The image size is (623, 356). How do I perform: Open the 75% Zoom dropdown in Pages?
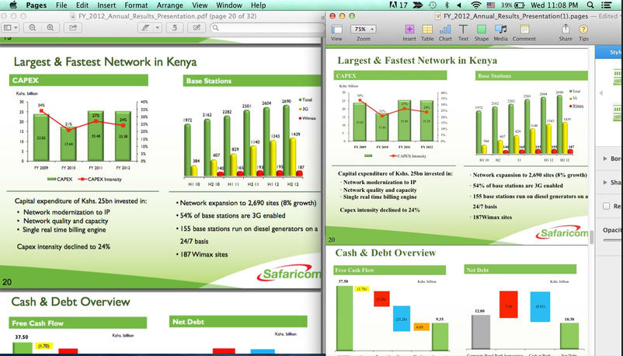click(363, 29)
